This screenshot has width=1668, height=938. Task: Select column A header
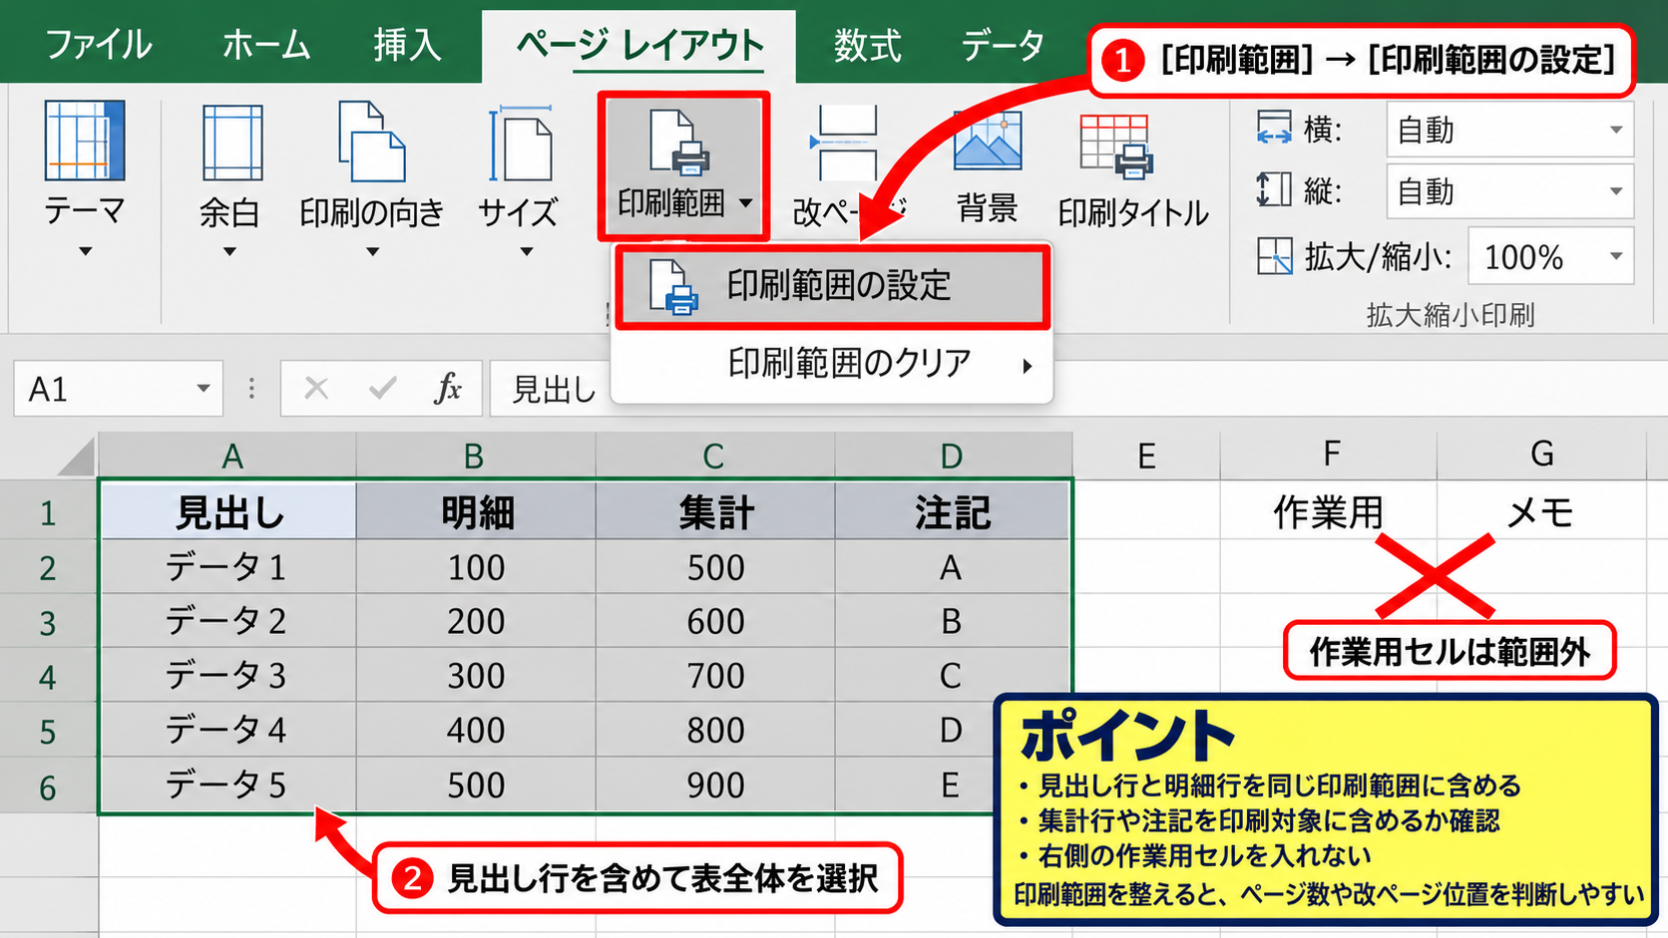[x=228, y=457]
